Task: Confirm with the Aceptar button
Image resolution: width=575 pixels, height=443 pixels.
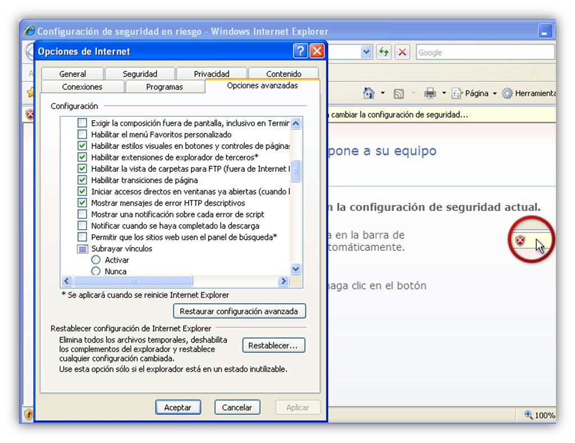Action: click(178, 408)
